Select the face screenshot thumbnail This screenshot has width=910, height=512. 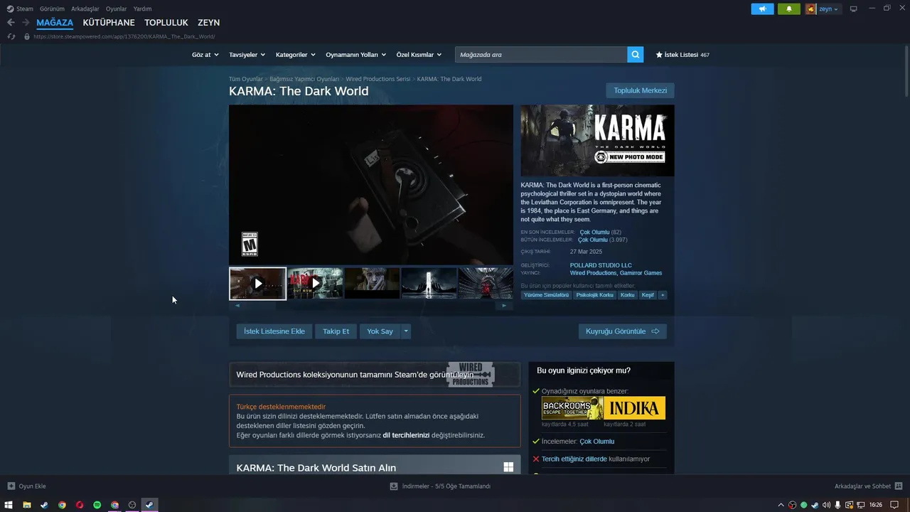click(372, 283)
